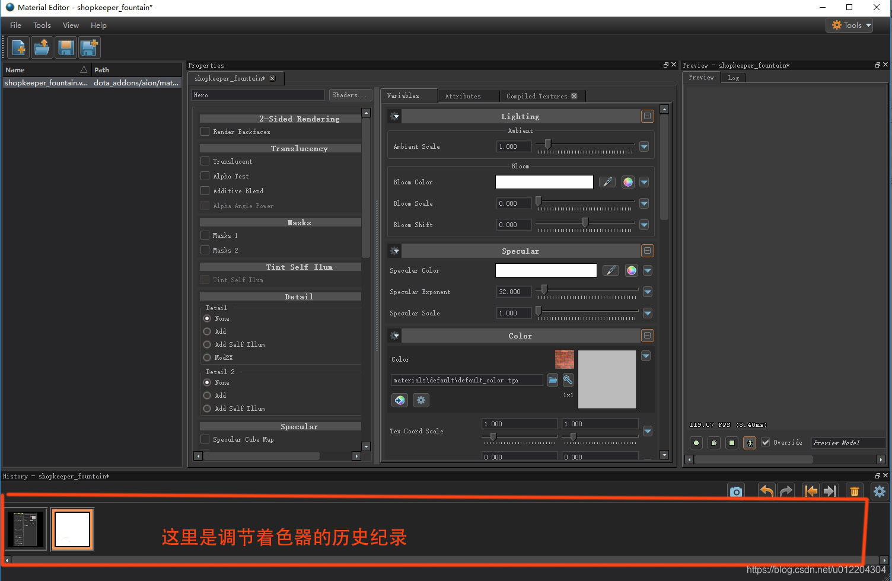Click the white Specular Color swatch

pos(545,270)
